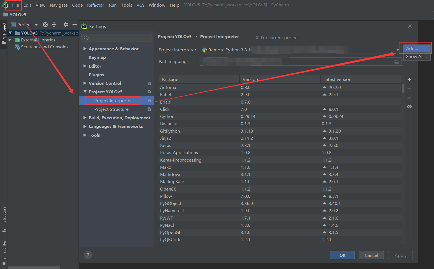Open the Edit menu
The height and width of the screenshot is (269, 434).
pos(27,5)
